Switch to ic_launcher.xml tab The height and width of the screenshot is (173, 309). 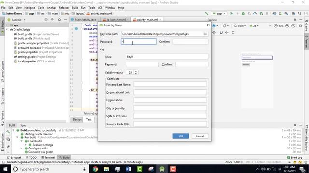point(116,20)
